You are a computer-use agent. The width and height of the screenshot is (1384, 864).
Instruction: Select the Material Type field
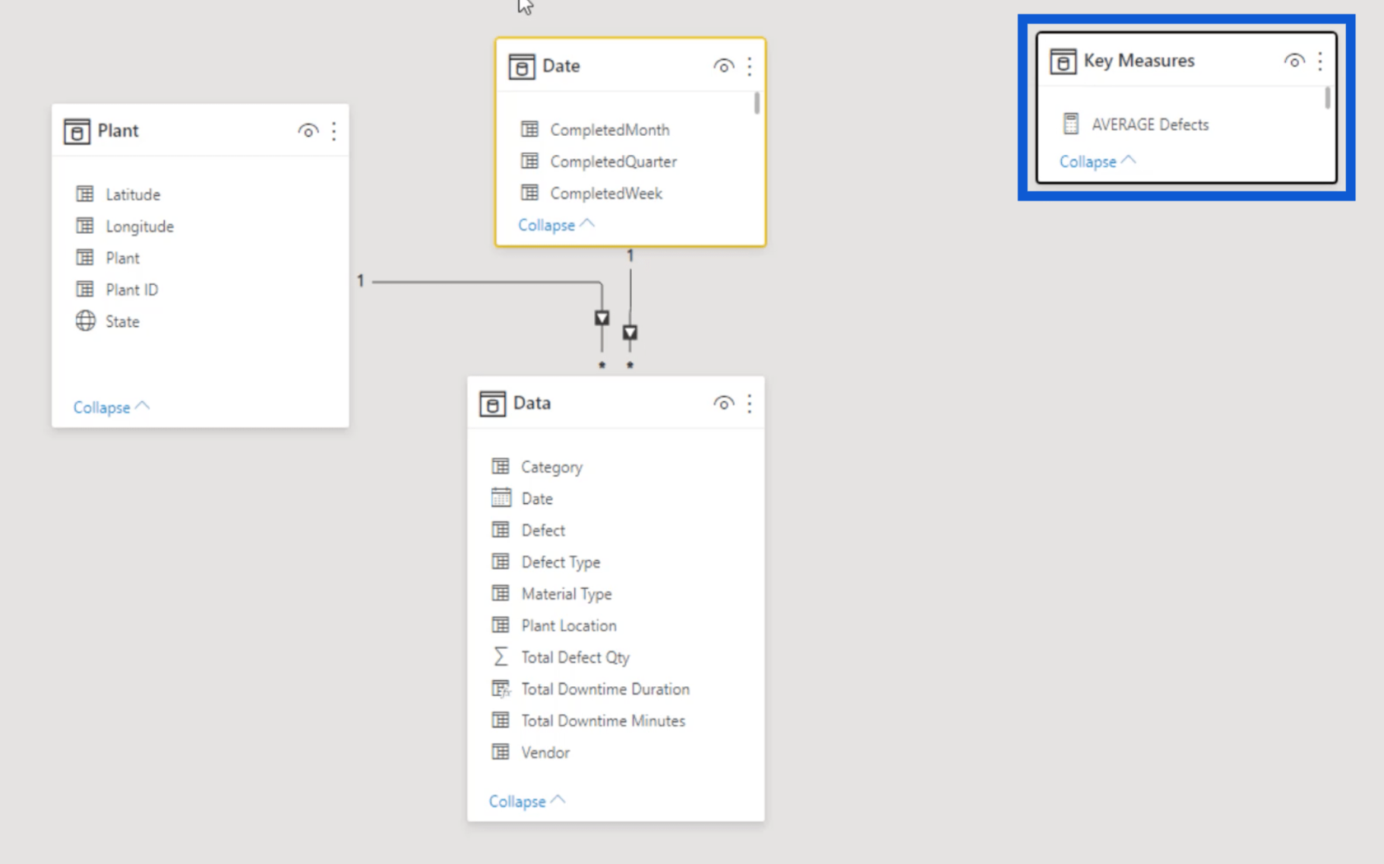tap(566, 594)
